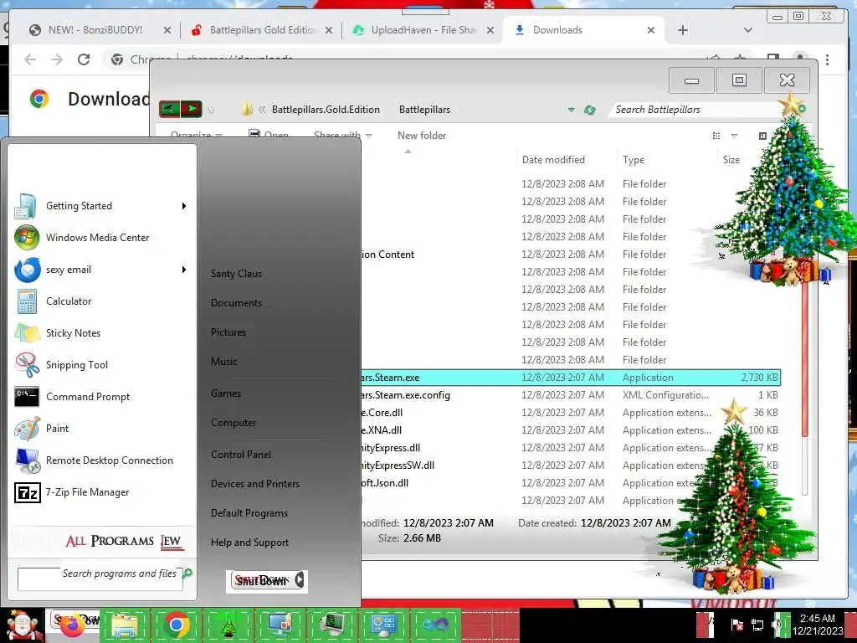Select the Downloads tab
Image resolution: width=857 pixels, height=643 pixels.
[583, 30]
